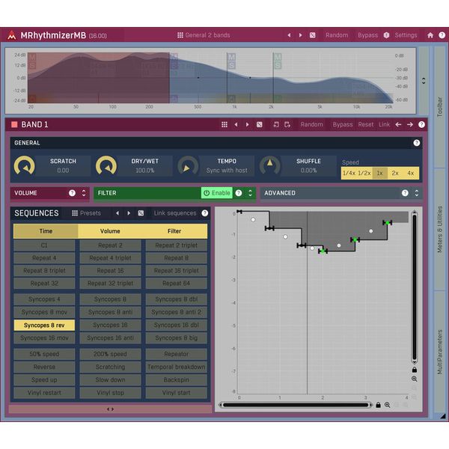
Task: Click the Sequences help question mark
Action: point(204,213)
